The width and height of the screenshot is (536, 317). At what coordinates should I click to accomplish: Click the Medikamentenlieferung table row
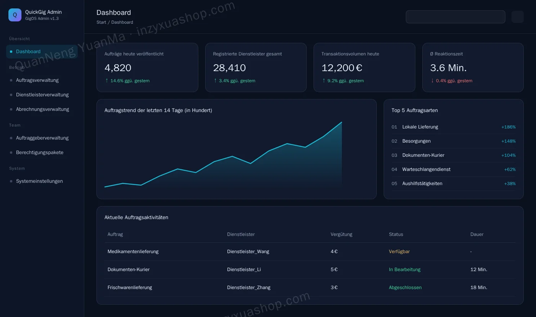point(310,252)
